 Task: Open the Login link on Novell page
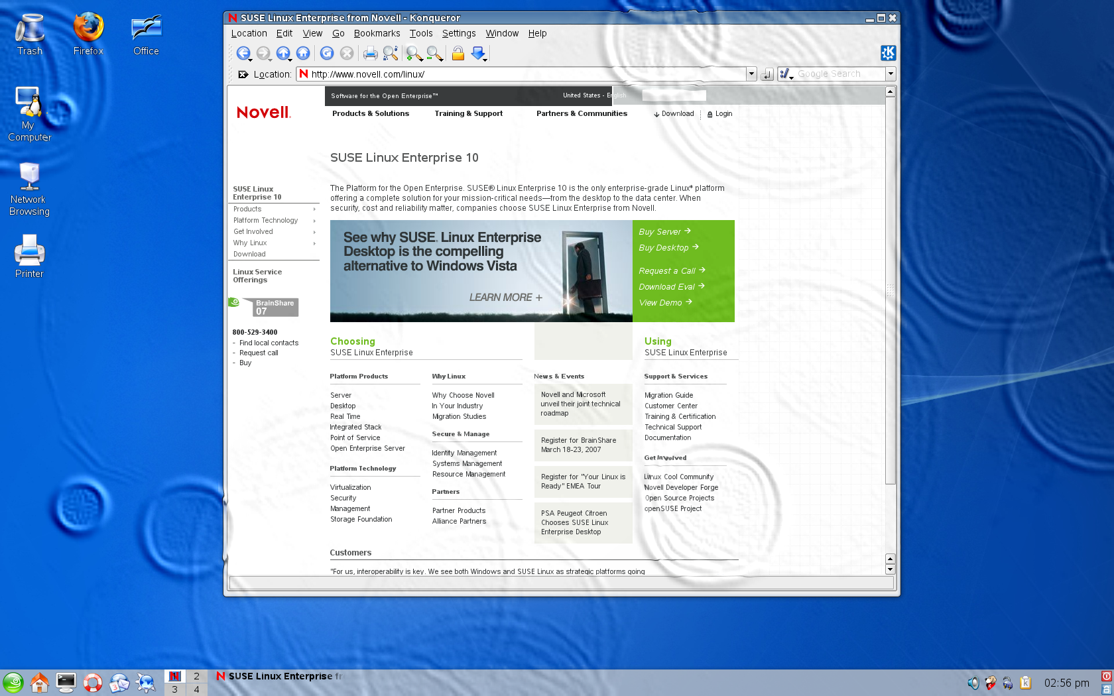[719, 114]
